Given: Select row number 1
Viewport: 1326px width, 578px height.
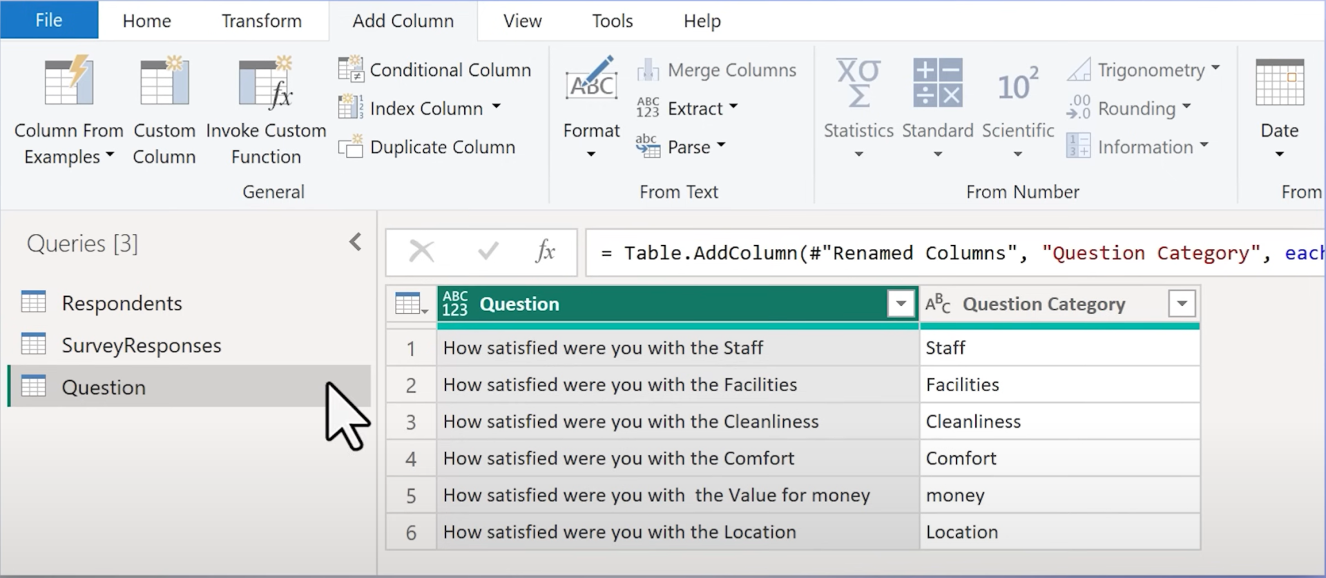Looking at the screenshot, I should click(x=411, y=348).
